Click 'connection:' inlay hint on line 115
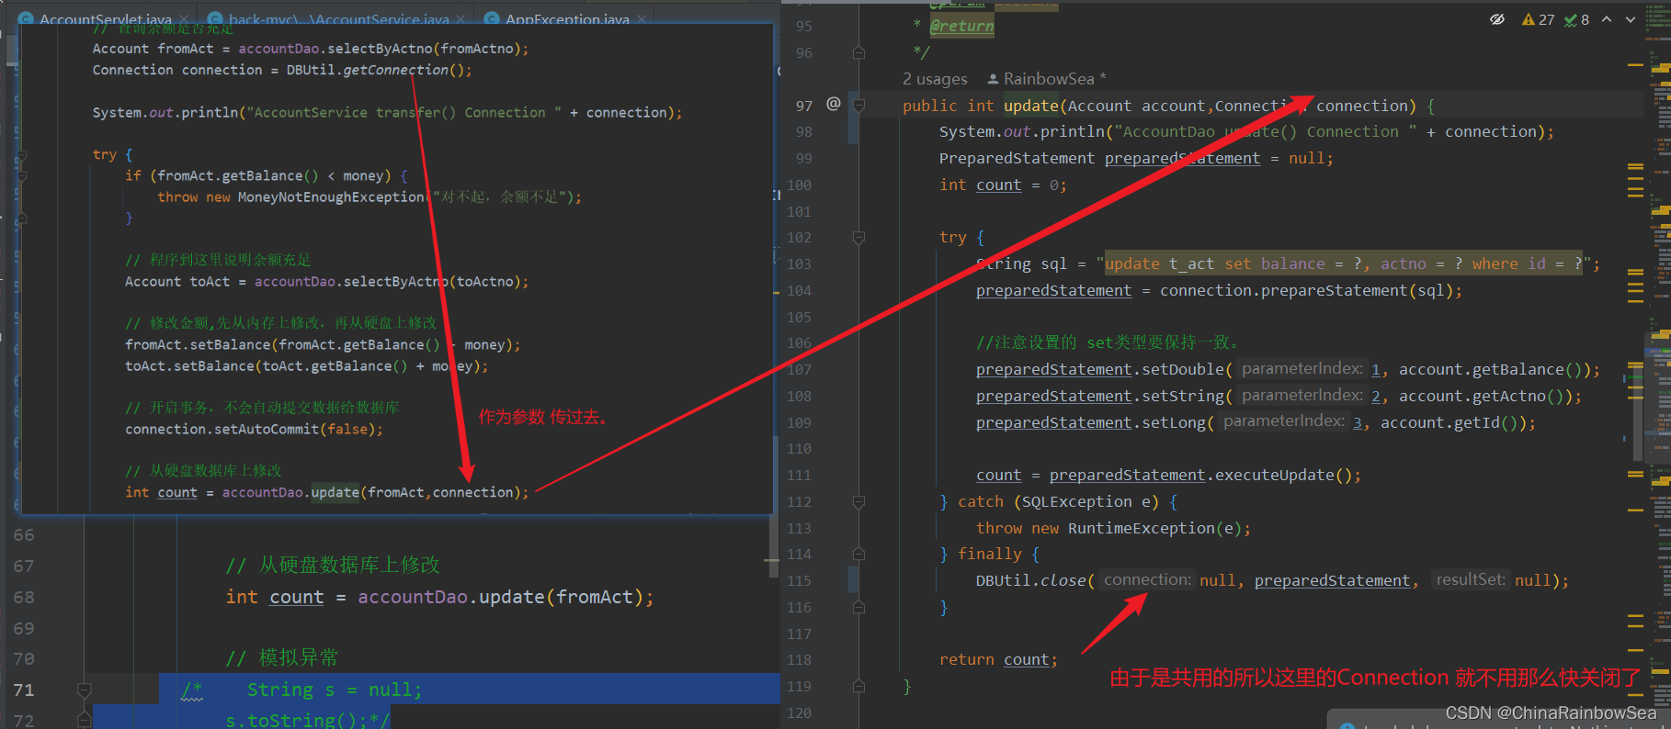Screen dimensions: 1671x729 click(1146, 580)
